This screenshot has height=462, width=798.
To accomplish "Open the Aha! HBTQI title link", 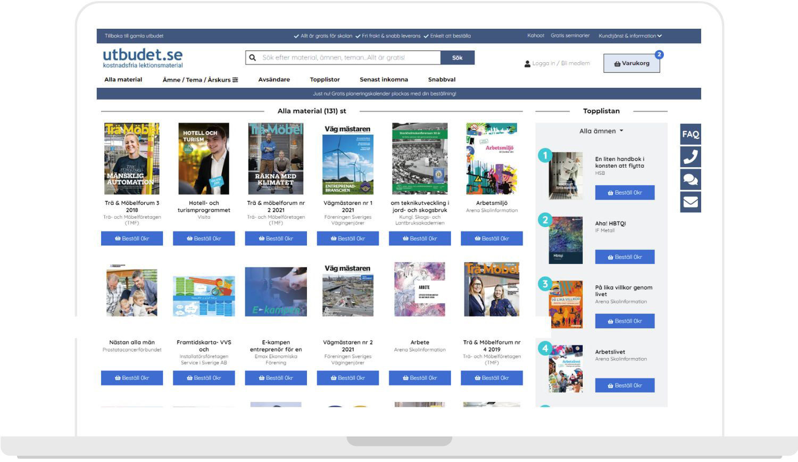I will (x=610, y=224).
